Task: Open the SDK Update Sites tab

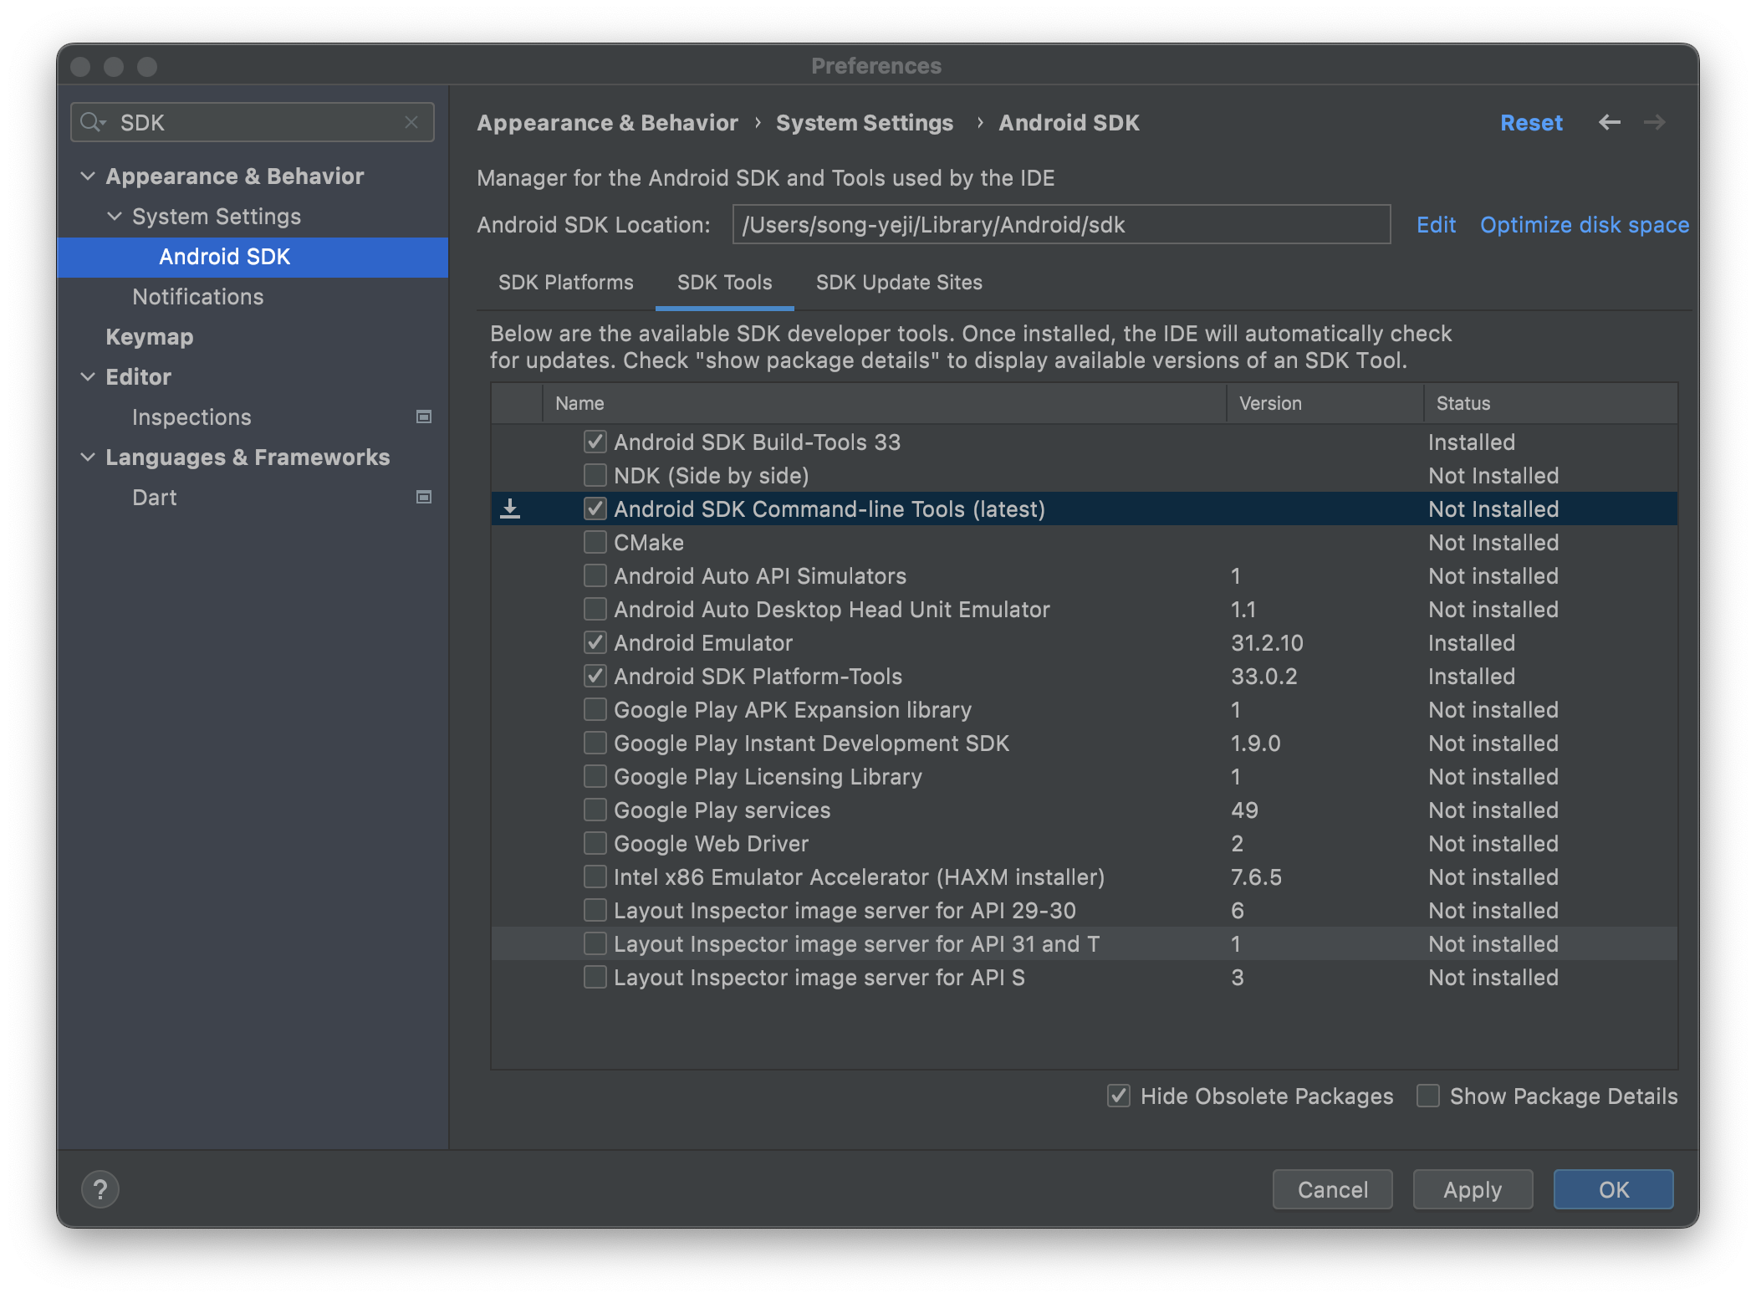Action: point(899,283)
